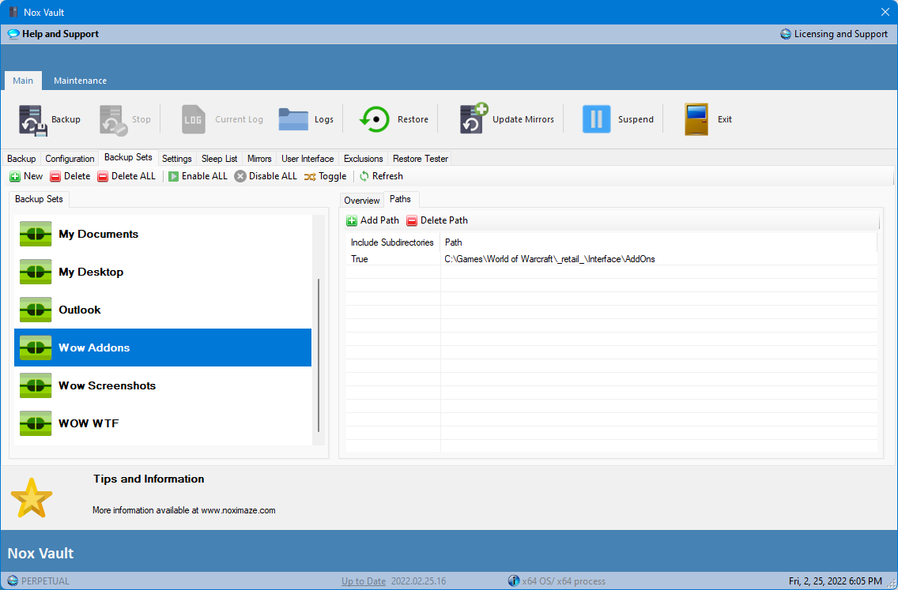Click the Add Path plus icon

pos(352,220)
